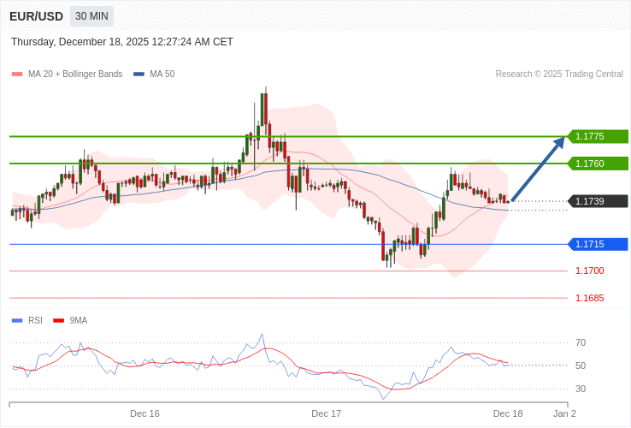Click the Jan 2 date axis label
631x428 pixels.
564,413
